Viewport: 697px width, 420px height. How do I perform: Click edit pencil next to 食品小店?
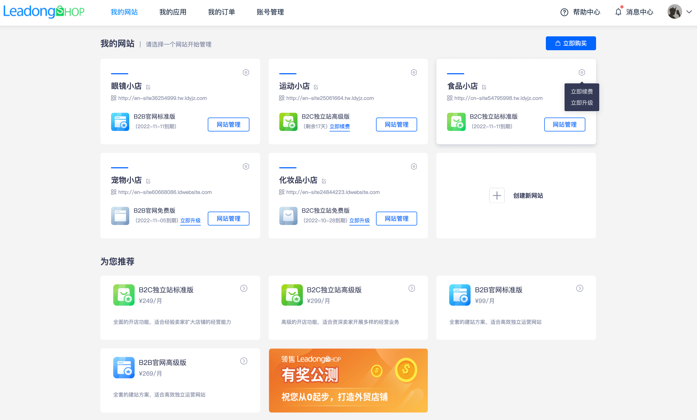(484, 87)
